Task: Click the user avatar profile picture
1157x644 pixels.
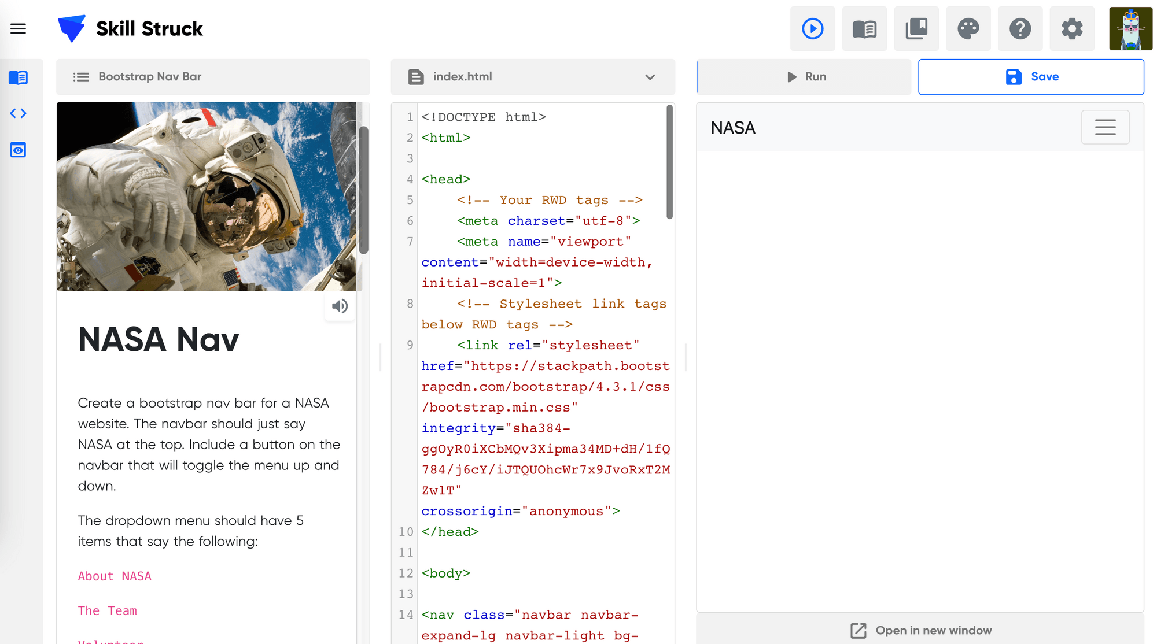Action: (x=1130, y=28)
